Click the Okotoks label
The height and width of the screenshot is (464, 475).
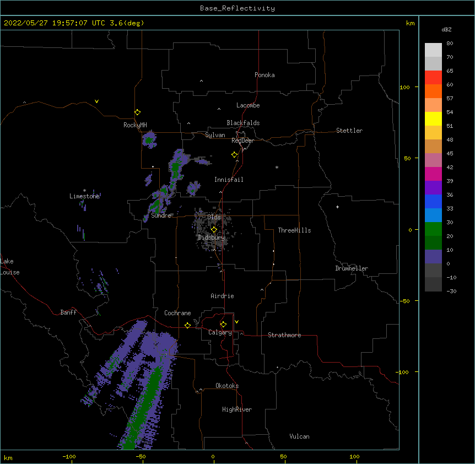click(x=227, y=386)
